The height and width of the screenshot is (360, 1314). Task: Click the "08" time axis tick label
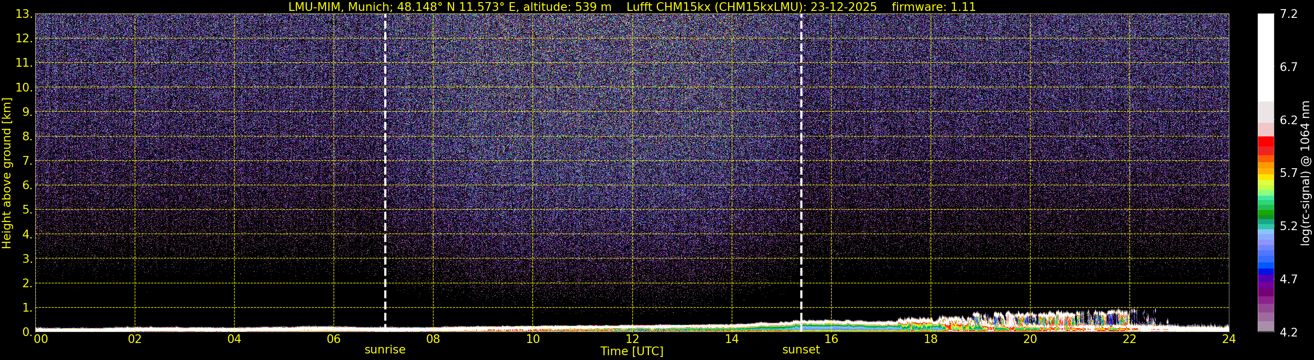pyautogui.click(x=433, y=339)
